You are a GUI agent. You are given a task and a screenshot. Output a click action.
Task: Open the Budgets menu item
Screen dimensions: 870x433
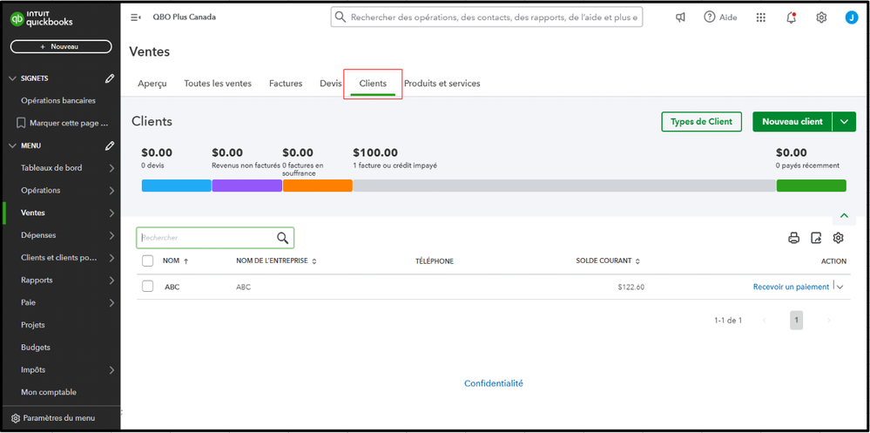36,348
